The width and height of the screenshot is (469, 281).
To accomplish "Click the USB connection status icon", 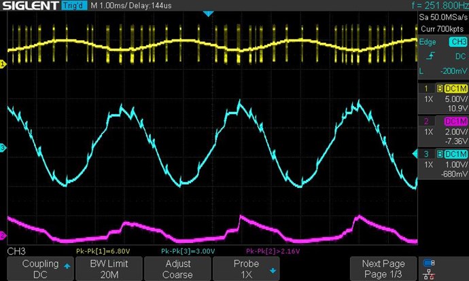I will tap(430, 261).
